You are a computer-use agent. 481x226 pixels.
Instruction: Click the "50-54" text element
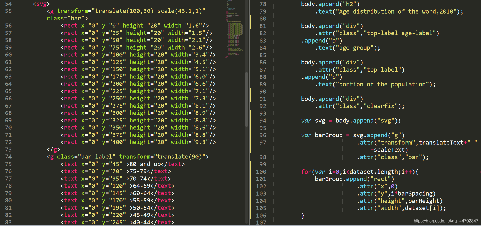tap(117, 208)
